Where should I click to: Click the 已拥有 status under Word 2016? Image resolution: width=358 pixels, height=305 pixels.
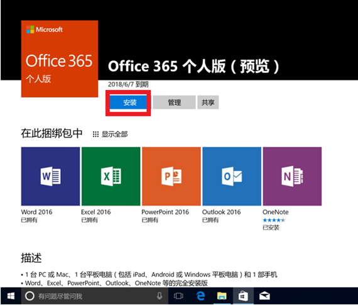click(29, 220)
